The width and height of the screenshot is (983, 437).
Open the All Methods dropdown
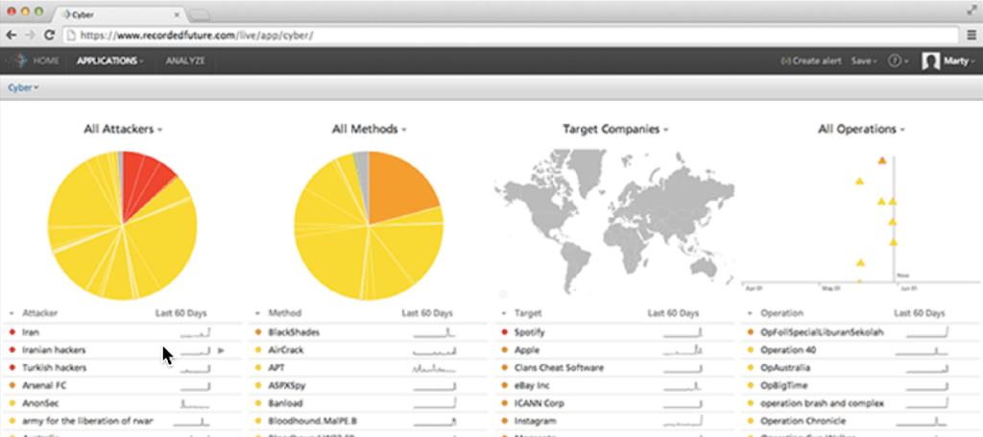coord(370,129)
